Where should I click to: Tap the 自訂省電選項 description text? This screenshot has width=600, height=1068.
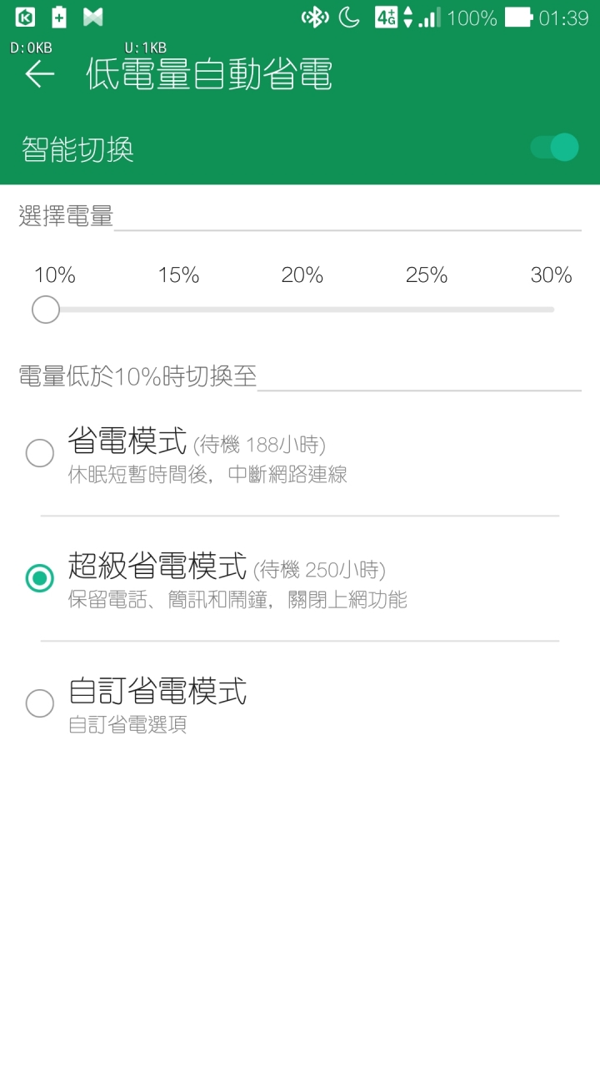127,724
